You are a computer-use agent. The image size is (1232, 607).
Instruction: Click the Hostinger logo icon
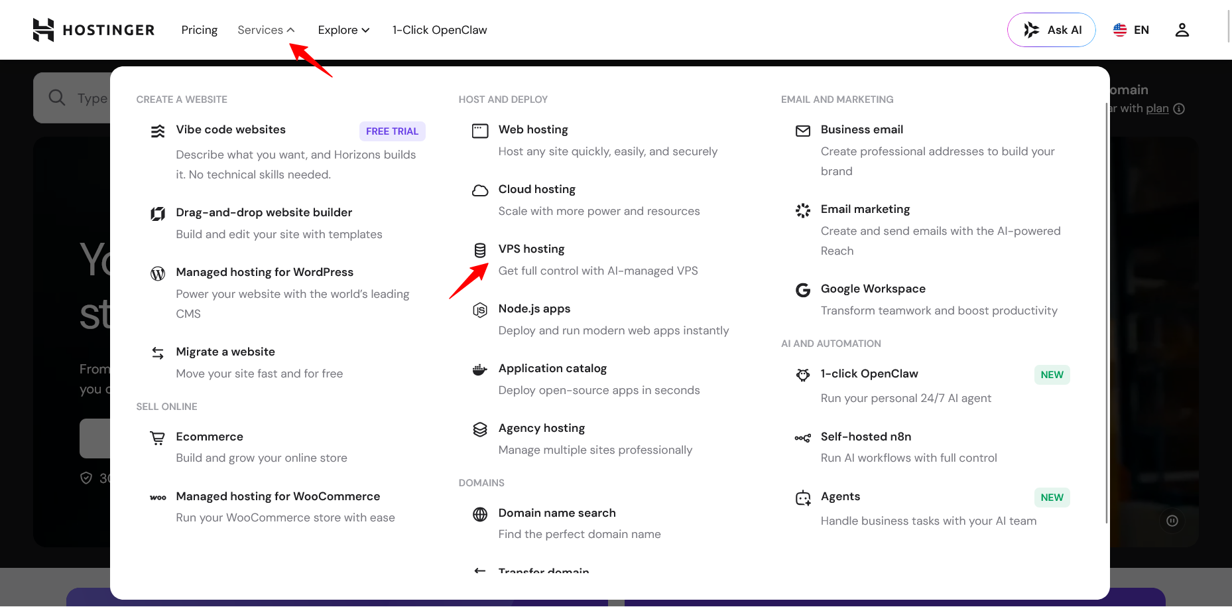[x=43, y=30]
